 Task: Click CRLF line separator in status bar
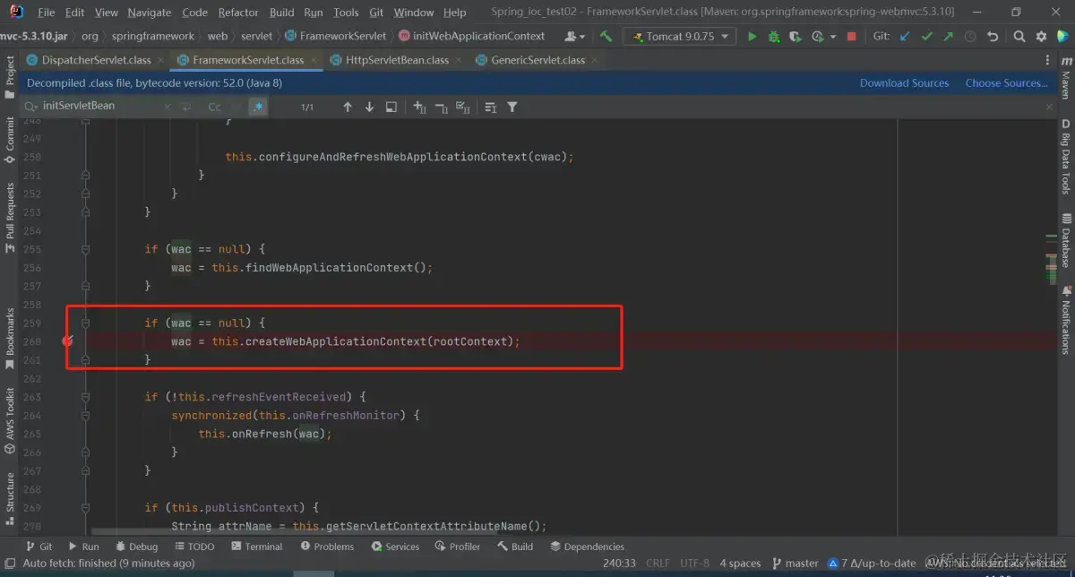coord(658,564)
